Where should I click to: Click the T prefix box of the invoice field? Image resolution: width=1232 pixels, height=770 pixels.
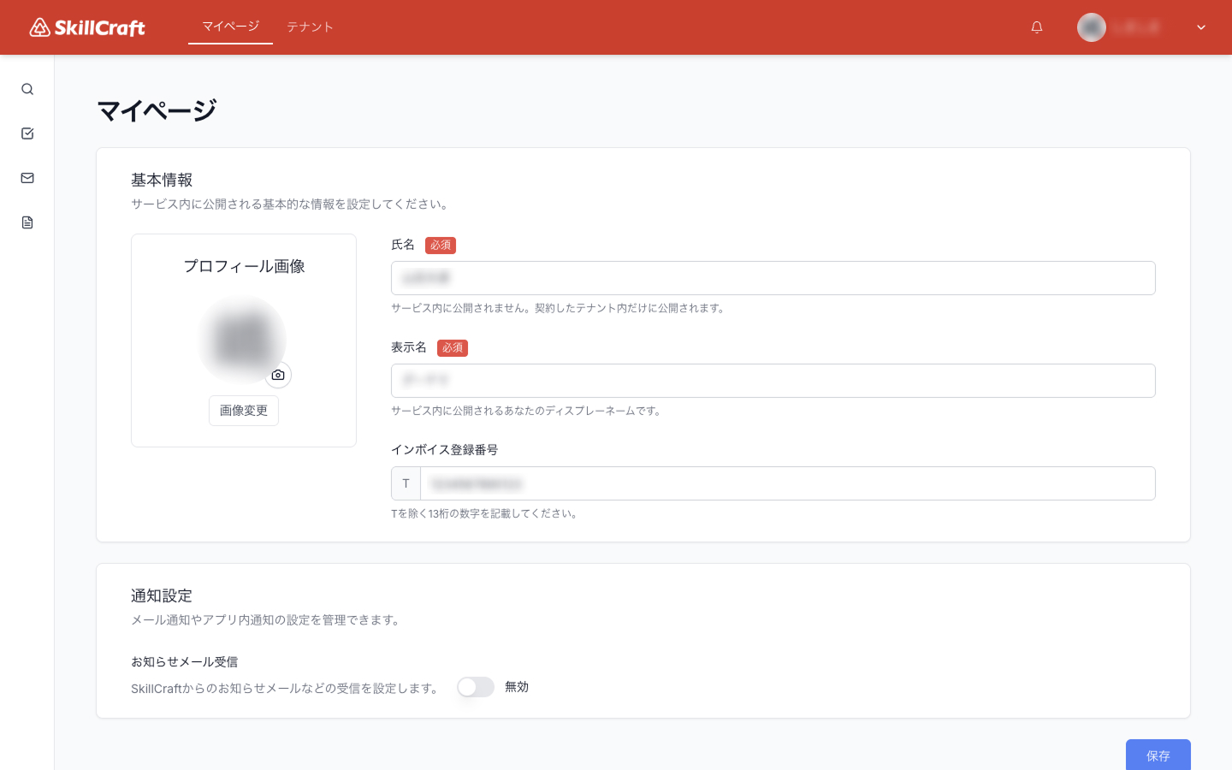tap(406, 483)
